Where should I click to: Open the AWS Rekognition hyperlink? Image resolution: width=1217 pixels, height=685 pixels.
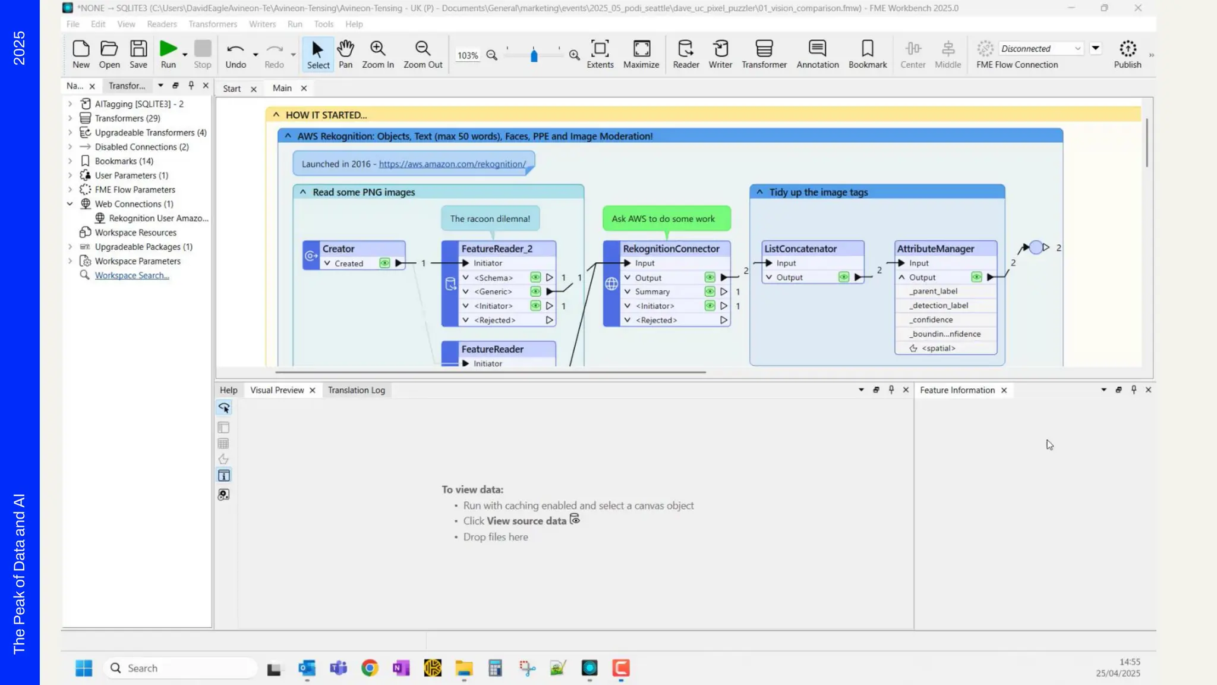(x=452, y=164)
